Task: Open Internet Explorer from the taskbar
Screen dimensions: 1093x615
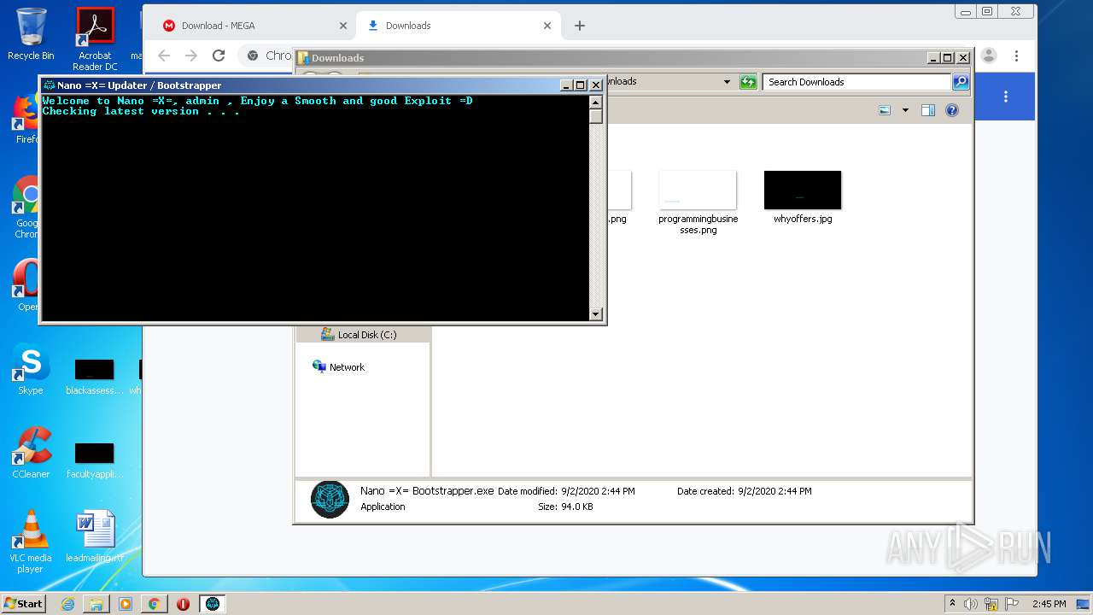Action: point(67,604)
